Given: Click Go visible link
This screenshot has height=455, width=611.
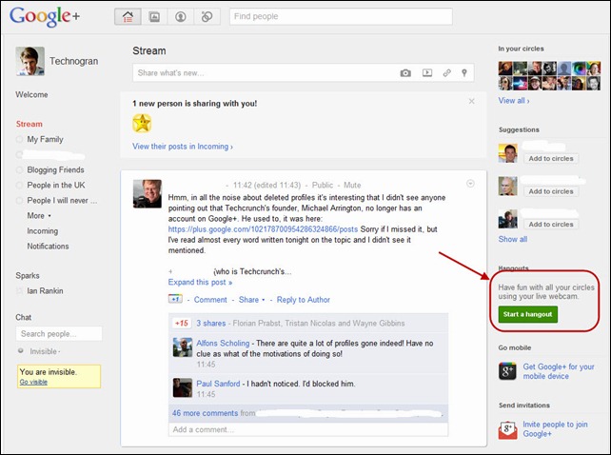Looking at the screenshot, I should [33, 382].
